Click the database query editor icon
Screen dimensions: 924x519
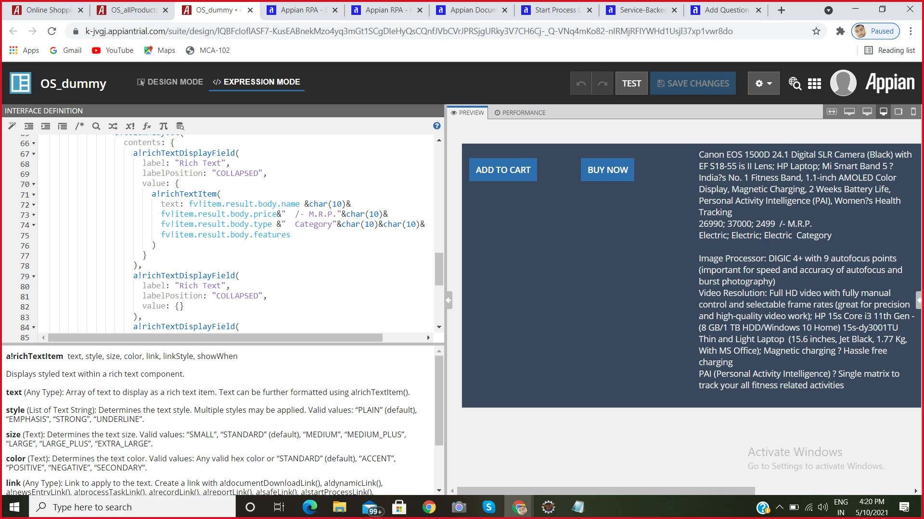[x=180, y=126]
